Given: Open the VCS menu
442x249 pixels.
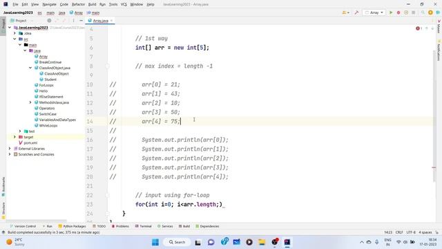Looking at the screenshot, I should tap(124, 5).
